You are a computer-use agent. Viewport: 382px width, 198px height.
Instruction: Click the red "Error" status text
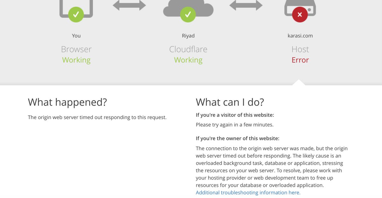pos(300,60)
